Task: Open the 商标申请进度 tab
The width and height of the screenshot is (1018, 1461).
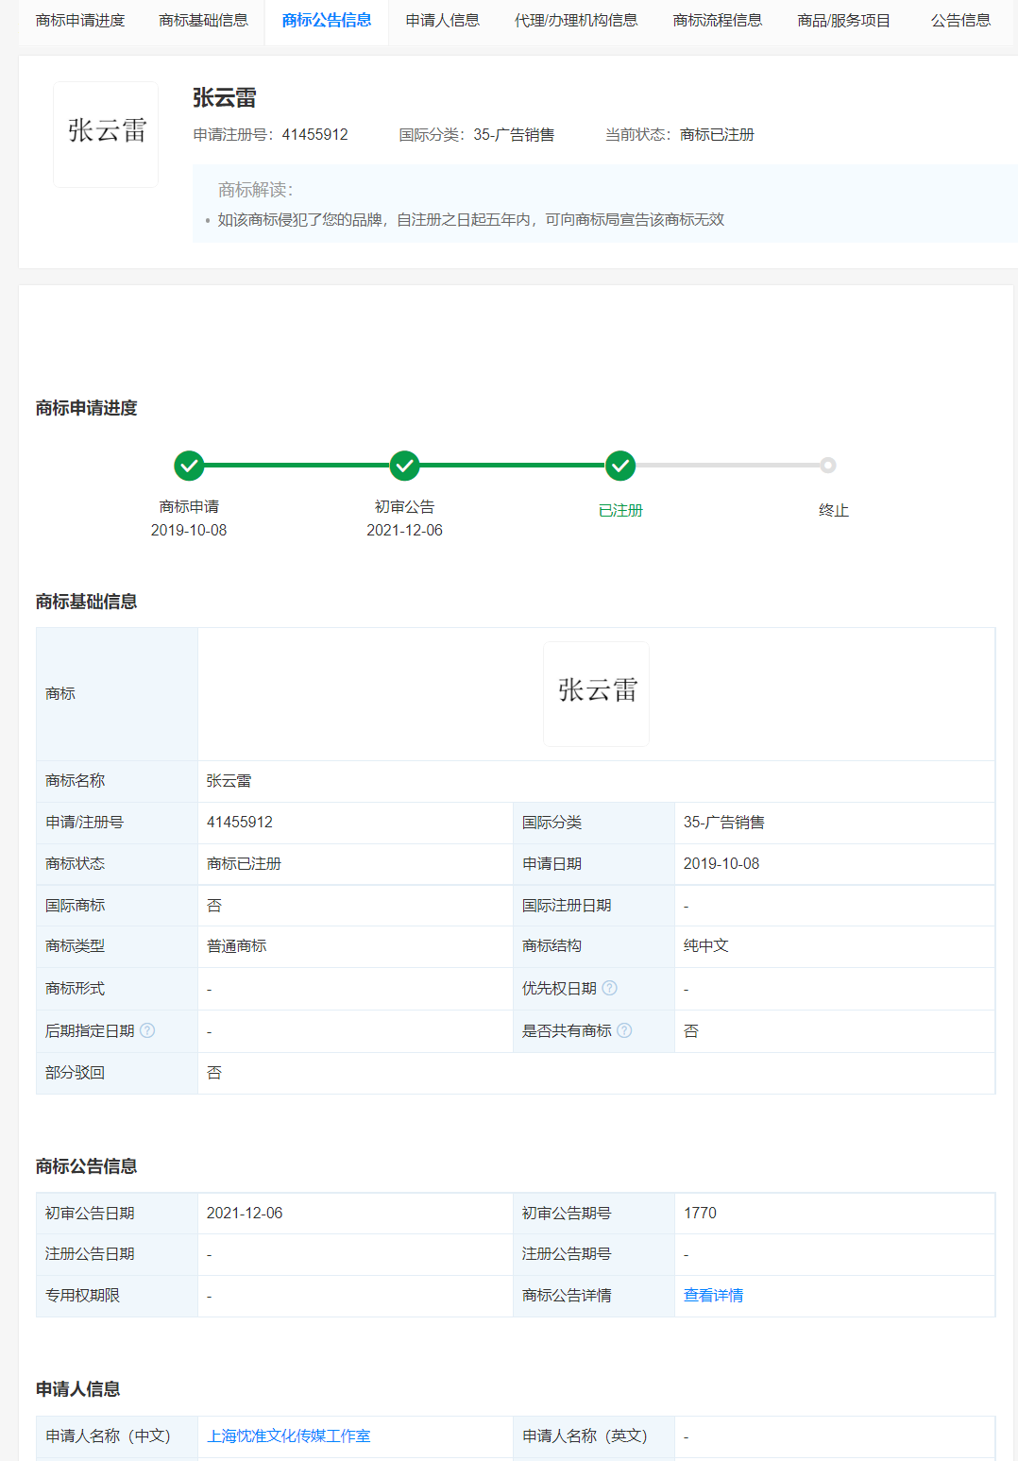Action: (80, 21)
